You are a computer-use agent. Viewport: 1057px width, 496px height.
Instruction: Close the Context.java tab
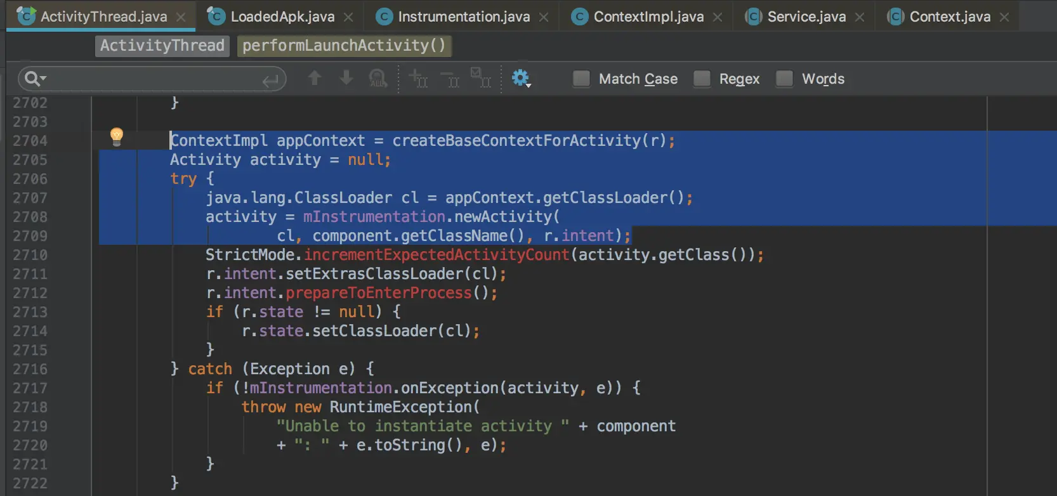click(x=1004, y=17)
